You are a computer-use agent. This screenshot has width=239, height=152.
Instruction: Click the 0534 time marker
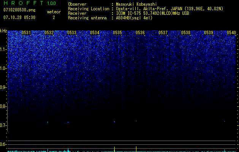[95, 33]
